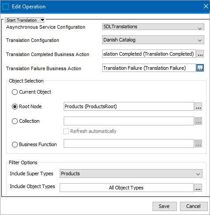Tick the Refresh automatically checkbox
Image resolution: width=210 pixels, height=215 pixels.
[x=66, y=131]
